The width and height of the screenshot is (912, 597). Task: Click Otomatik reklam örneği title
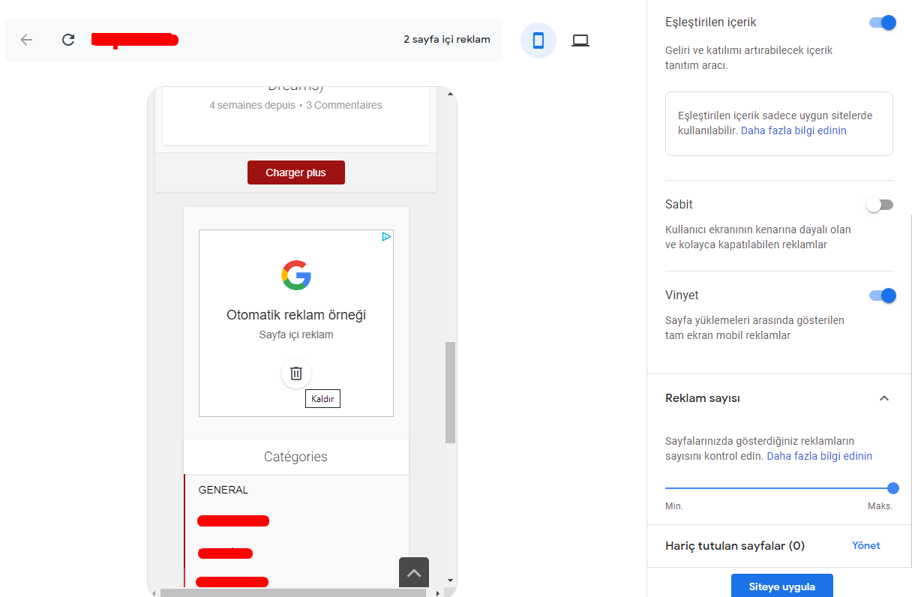tap(296, 315)
